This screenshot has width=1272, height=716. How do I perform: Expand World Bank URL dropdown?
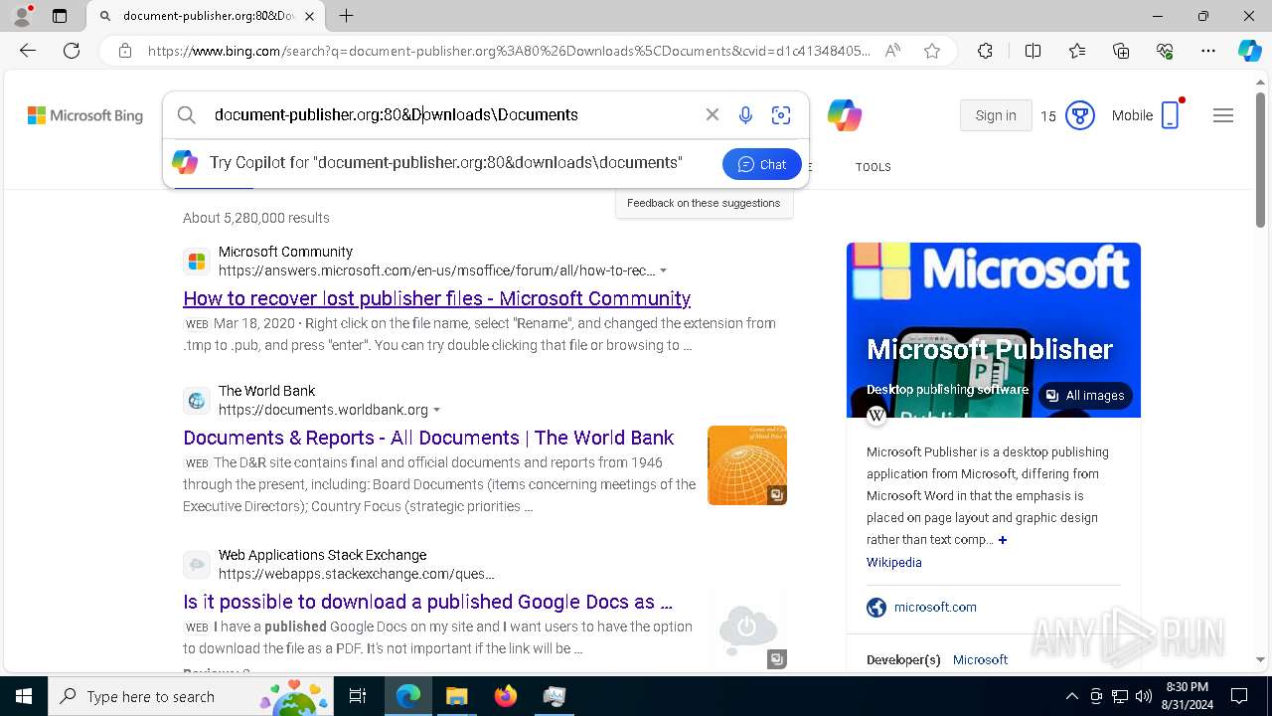436,410
